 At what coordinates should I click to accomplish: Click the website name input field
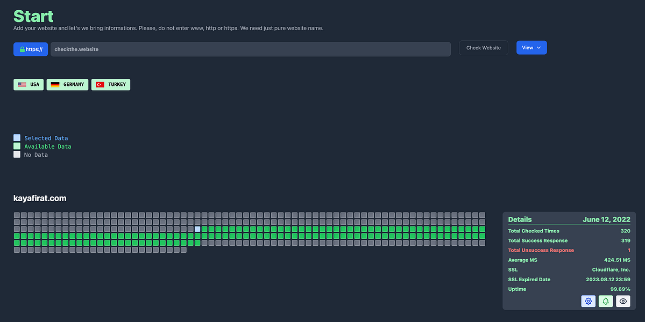251,49
